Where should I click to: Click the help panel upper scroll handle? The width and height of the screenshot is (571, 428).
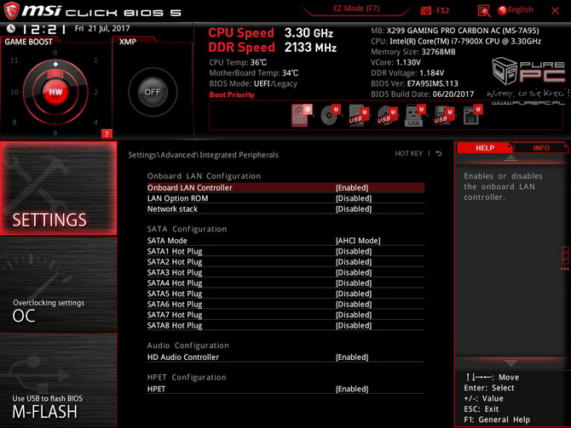[x=510, y=157]
